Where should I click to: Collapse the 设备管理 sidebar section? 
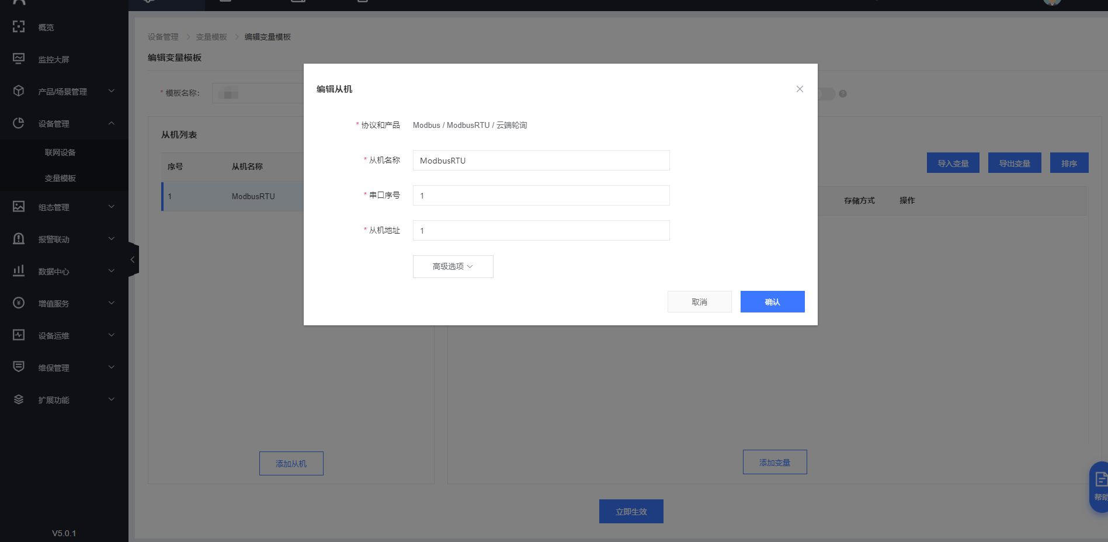111,123
